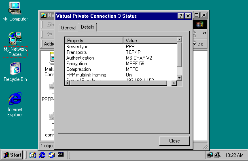Open Outlook Express quick launch icon
Image resolution: width=248 pixels, height=161 pixels.
click(x=51, y=155)
